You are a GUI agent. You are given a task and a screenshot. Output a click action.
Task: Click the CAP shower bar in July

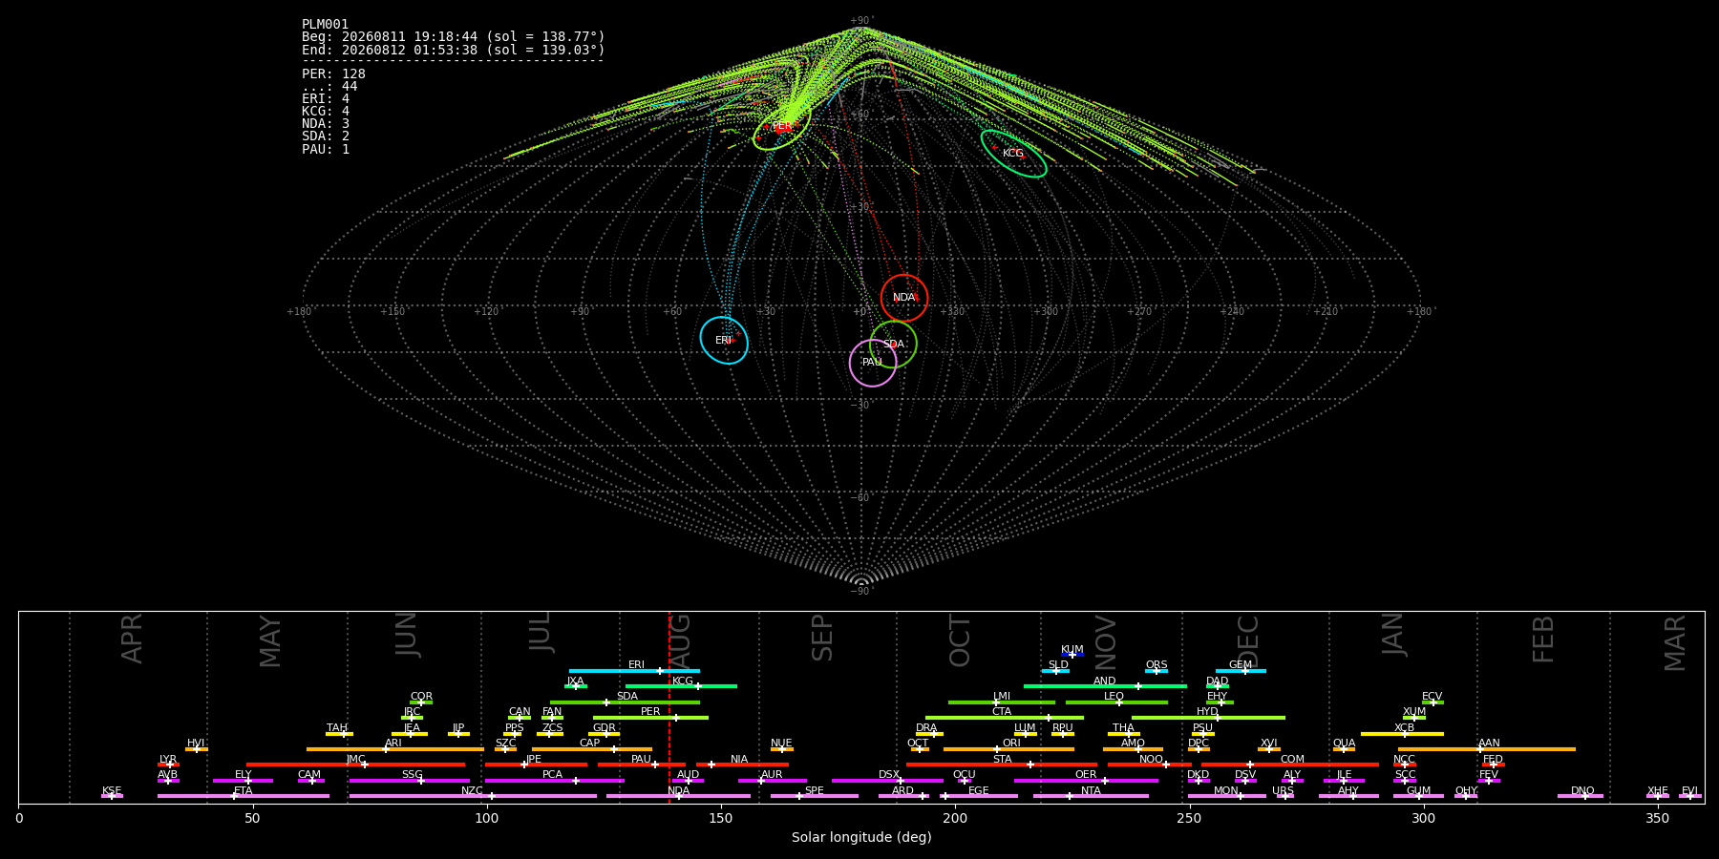(592, 748)
